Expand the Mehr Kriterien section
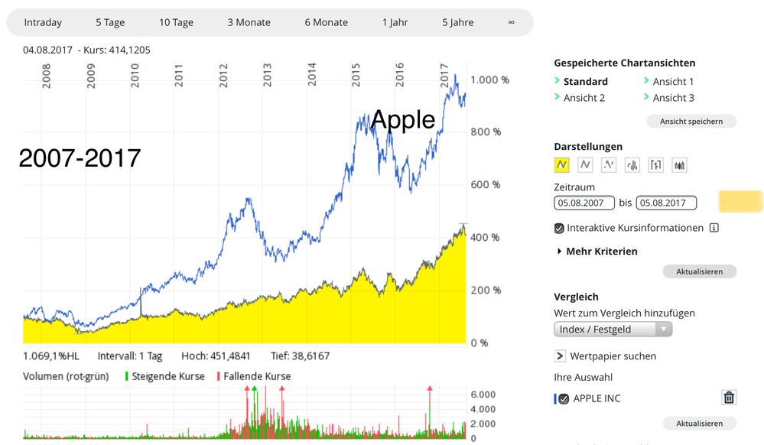Viewport: 764px width, 445px height. 597,251
